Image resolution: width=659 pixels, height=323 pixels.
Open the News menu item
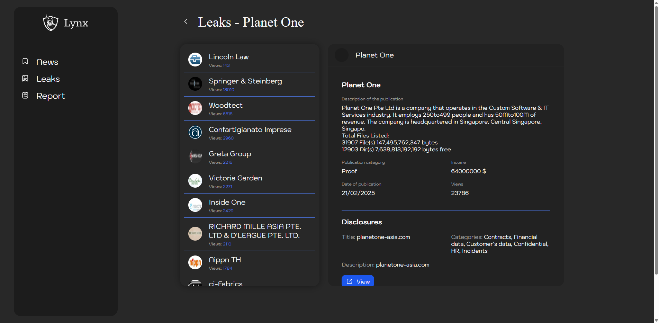(47, 62)
